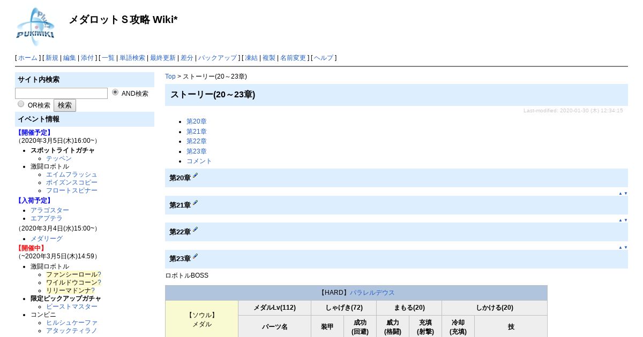Image resolution: width=643 pixels, height=337 pixels.
Task: Edit the 第21章 section via pencil icon
Action: tap(196, 203)
